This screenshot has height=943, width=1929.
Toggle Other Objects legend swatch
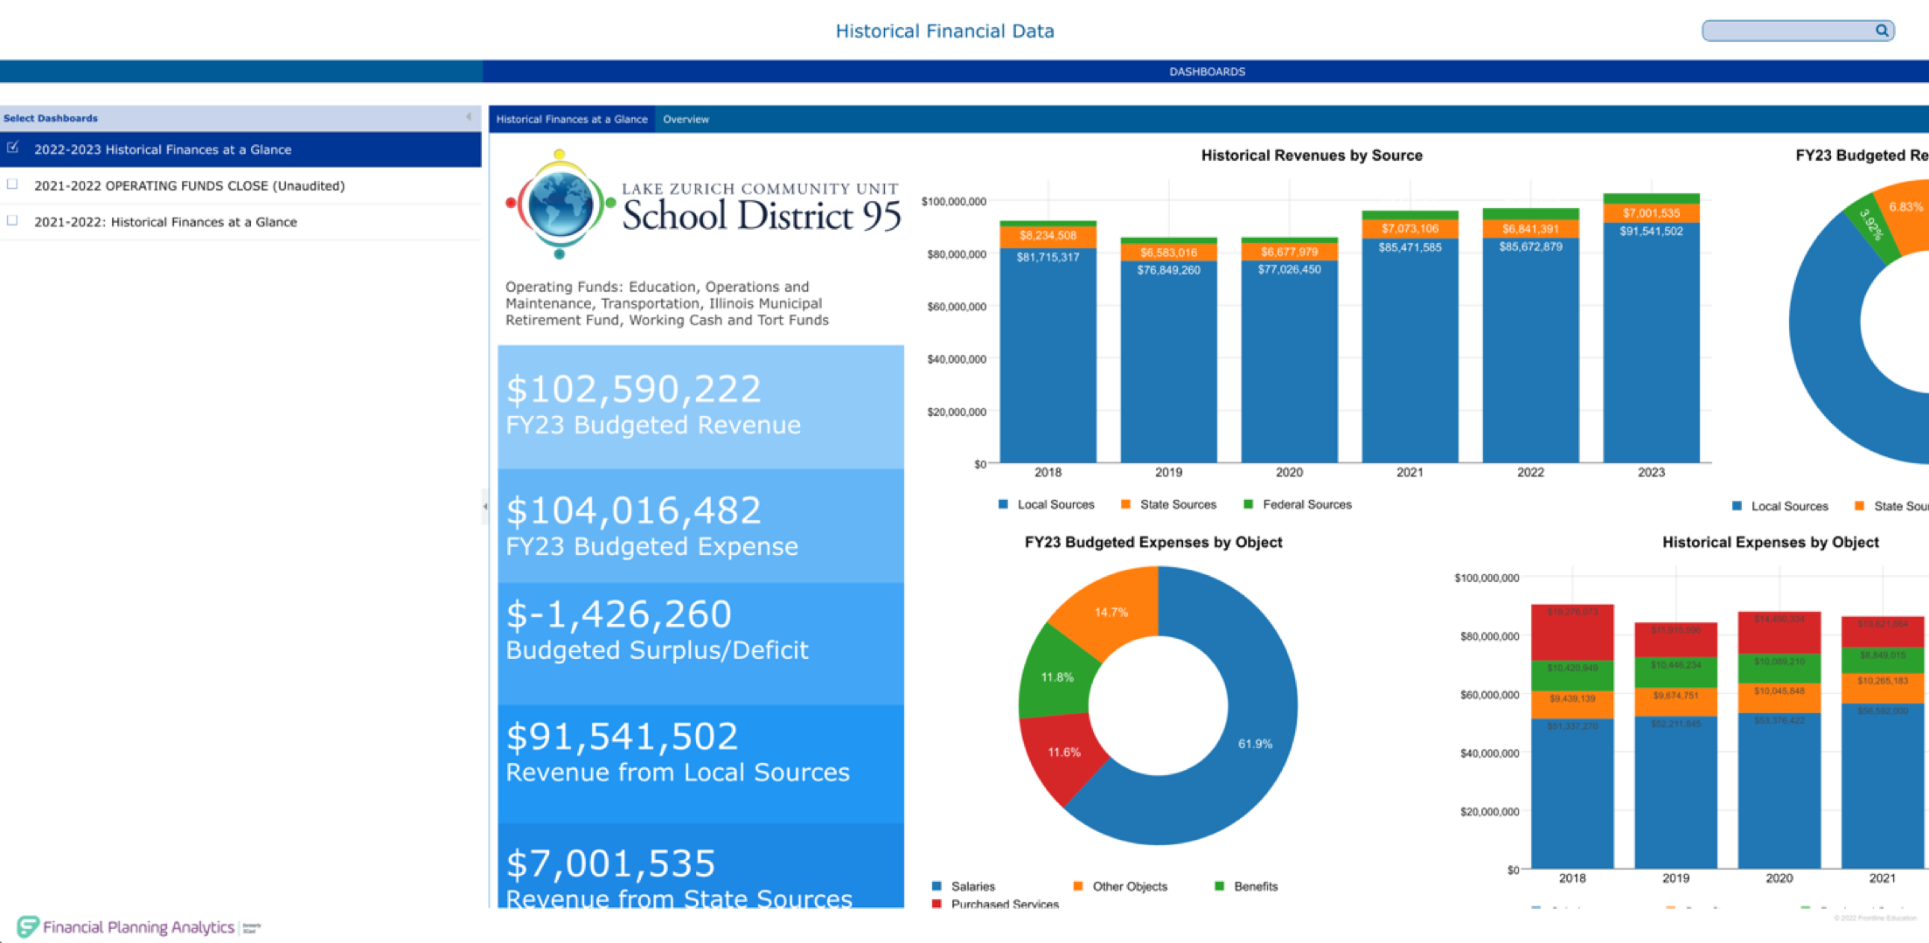(x=1078, y=886)
